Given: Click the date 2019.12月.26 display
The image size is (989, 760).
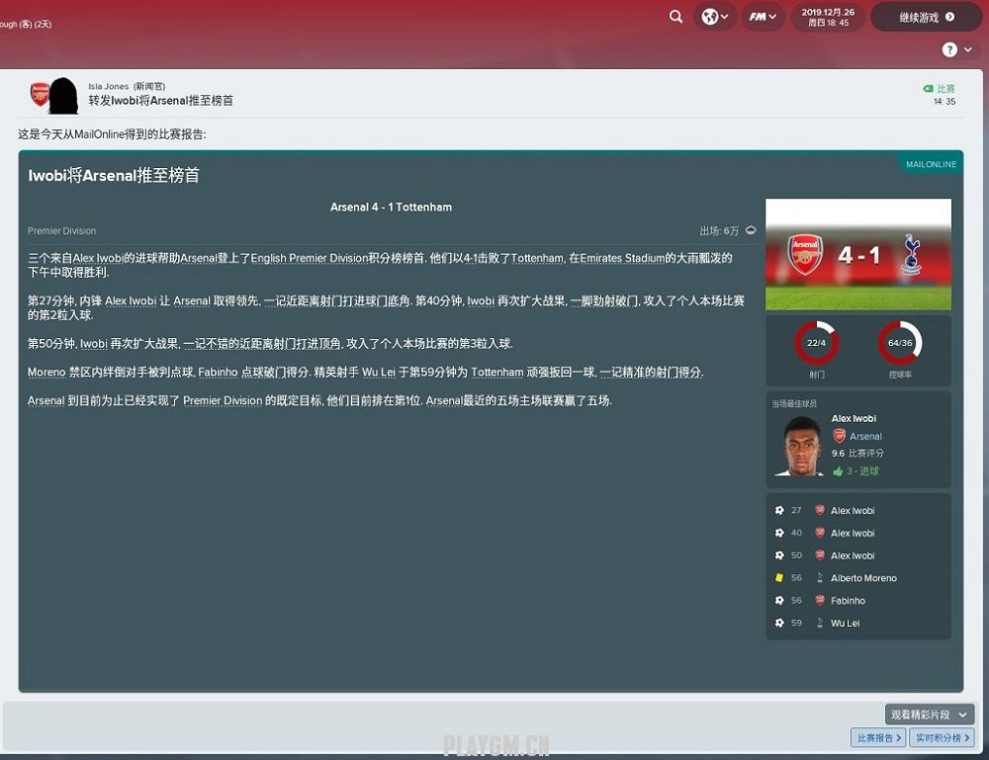Looking at the screenshot, I should coord(828,17).
